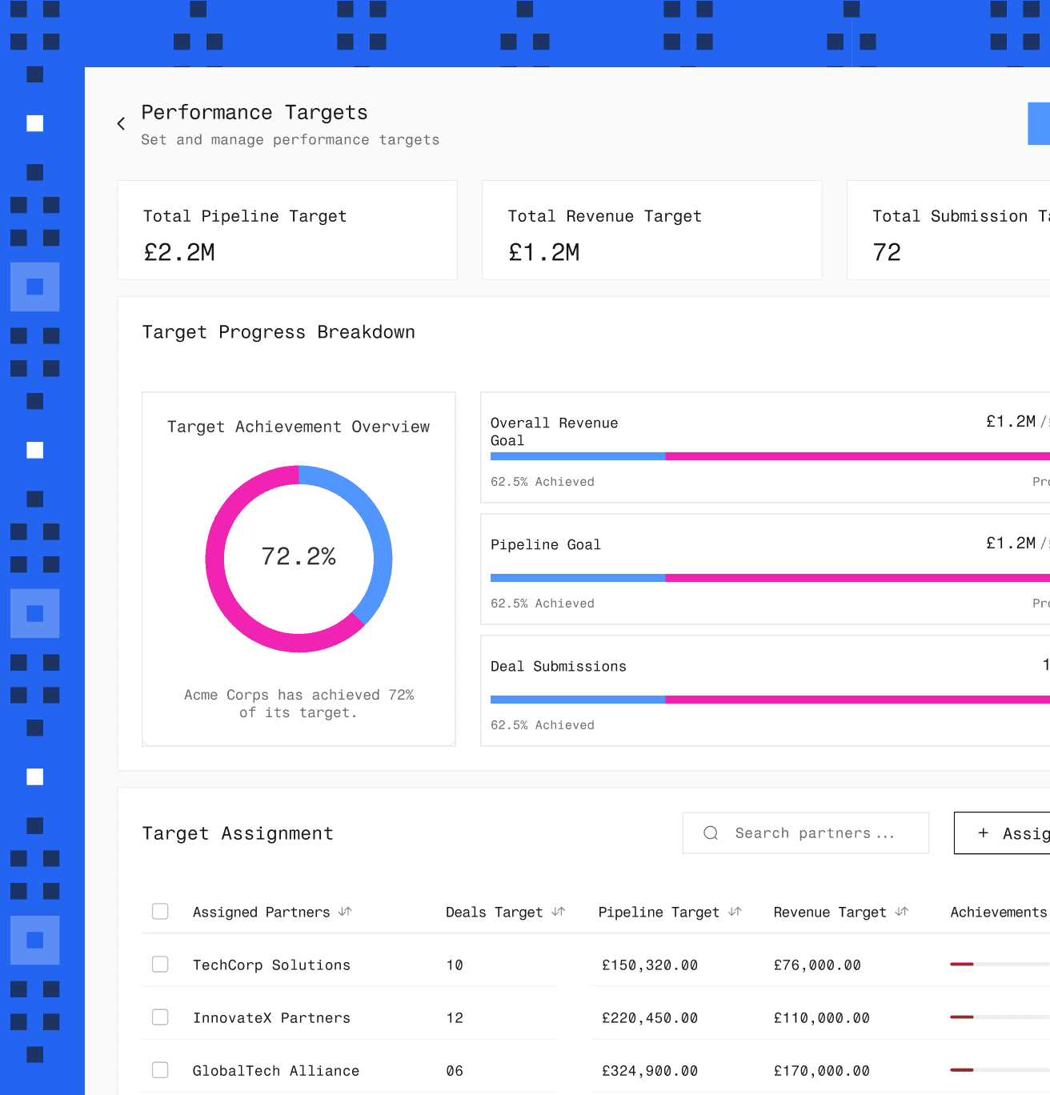Select the Total Revenue Target card
The width and height of the screenshot is (1050, 1095).
(651, 230)
